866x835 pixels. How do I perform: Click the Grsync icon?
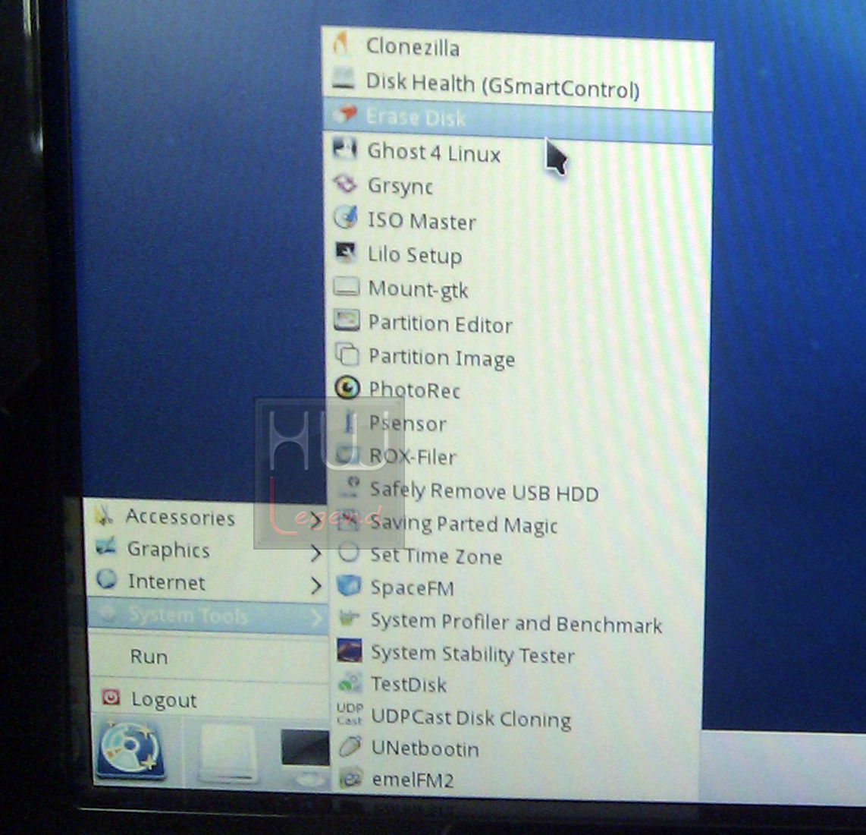[346, 184]
